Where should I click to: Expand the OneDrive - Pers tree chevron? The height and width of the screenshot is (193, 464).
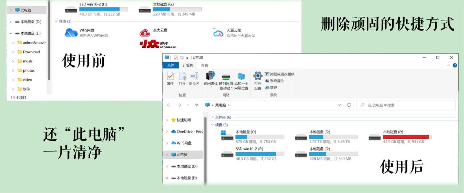pos(167,131)
